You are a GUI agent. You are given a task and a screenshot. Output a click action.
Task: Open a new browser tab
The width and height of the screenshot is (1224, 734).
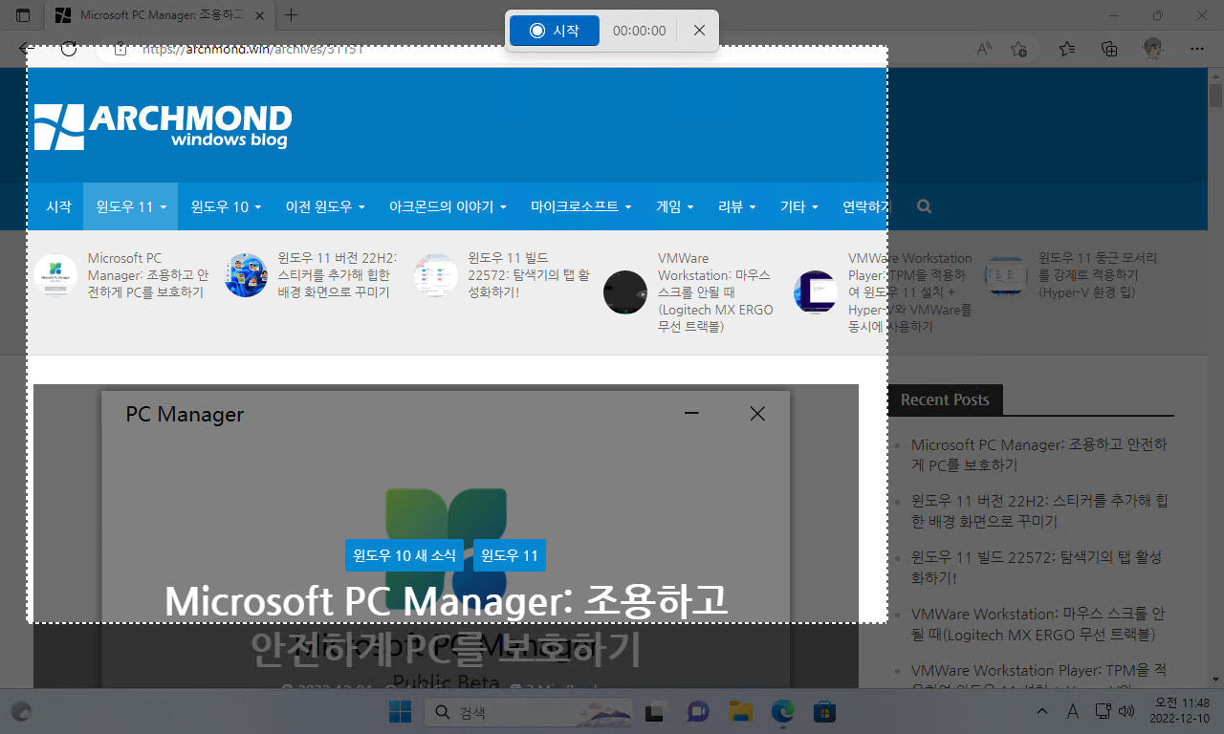[292, 15]
